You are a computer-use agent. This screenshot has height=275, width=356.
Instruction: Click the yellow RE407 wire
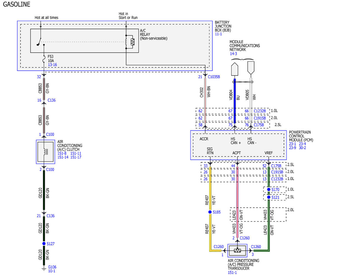pyautogui.click(x=210, y=208)
